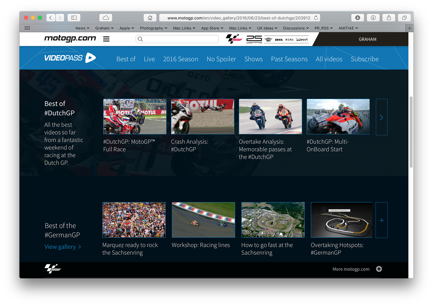Screen dimensions: 433x306
Task: Reload the page with the refresh icon
Action: (x=316, y=18)
